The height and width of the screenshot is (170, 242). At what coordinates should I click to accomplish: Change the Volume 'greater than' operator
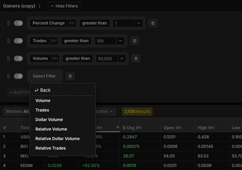[78, 58]
